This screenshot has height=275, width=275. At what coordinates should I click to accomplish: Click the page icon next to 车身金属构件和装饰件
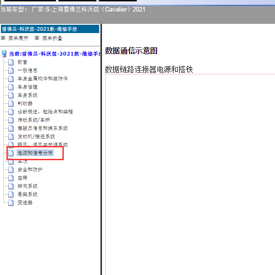pos(11,79)
